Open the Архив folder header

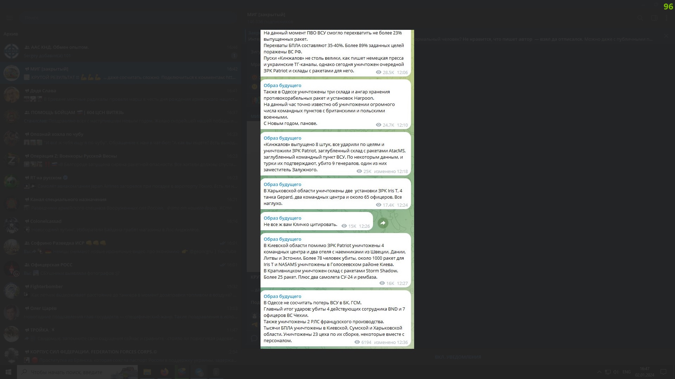point(11,34)
